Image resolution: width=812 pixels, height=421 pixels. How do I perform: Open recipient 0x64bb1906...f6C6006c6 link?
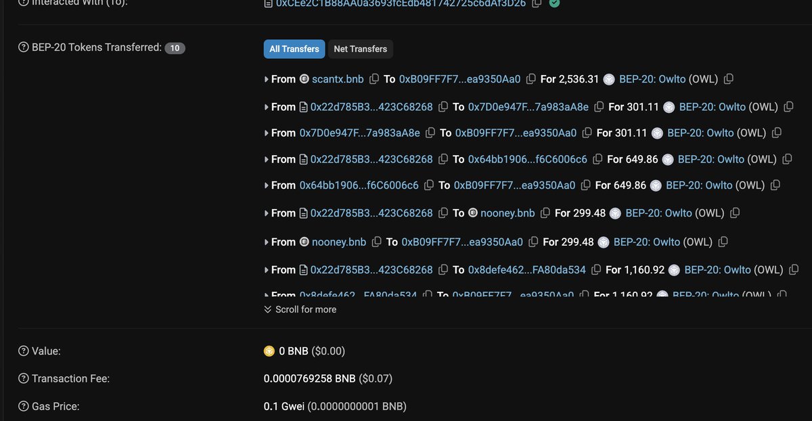528,160
